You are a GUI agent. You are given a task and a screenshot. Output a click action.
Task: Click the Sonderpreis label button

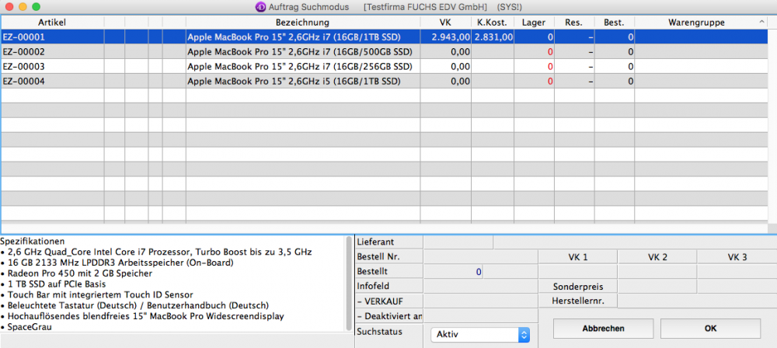[577, 286]
